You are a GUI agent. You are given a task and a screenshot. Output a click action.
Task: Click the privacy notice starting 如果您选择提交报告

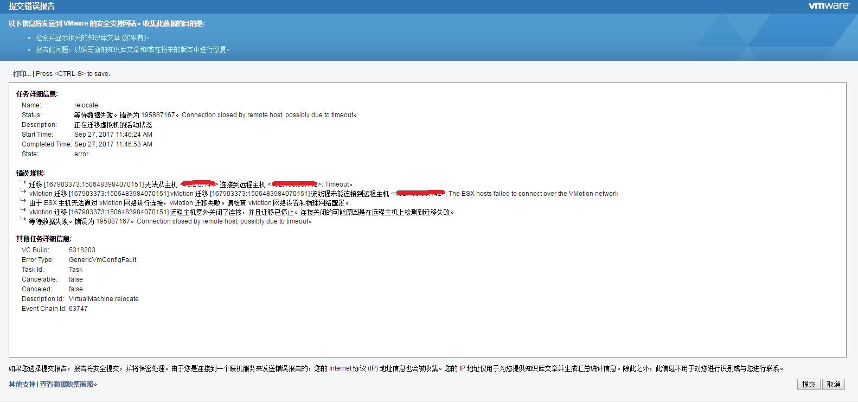[x=396, y=368]
